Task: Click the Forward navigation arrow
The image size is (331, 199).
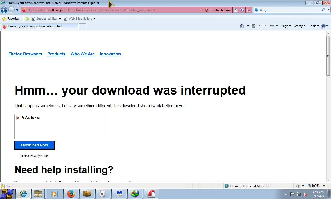Action: [x=11, y=10]
